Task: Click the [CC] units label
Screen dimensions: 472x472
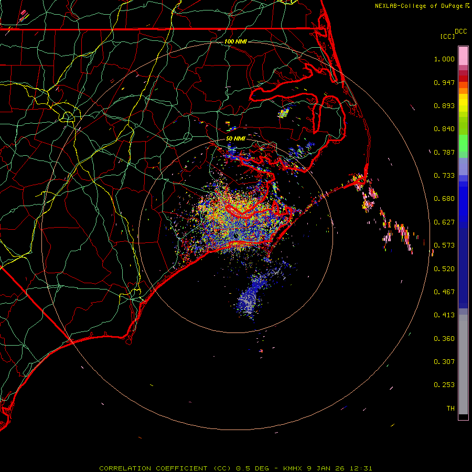Action: 447,36
